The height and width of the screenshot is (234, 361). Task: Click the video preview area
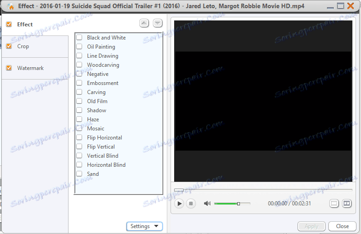[263, 101]
